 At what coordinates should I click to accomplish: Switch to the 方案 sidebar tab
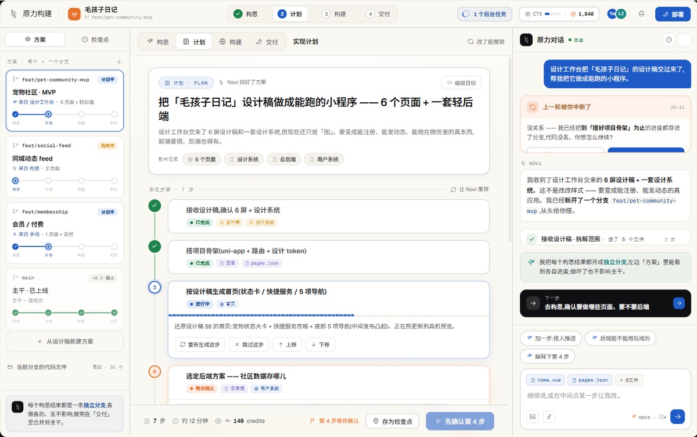point(35,40)
